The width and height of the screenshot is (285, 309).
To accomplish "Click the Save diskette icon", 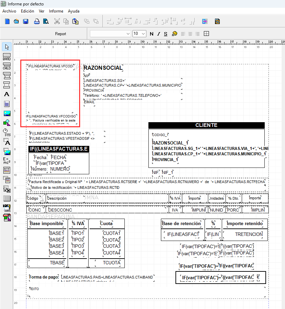I will coord(25,21).
